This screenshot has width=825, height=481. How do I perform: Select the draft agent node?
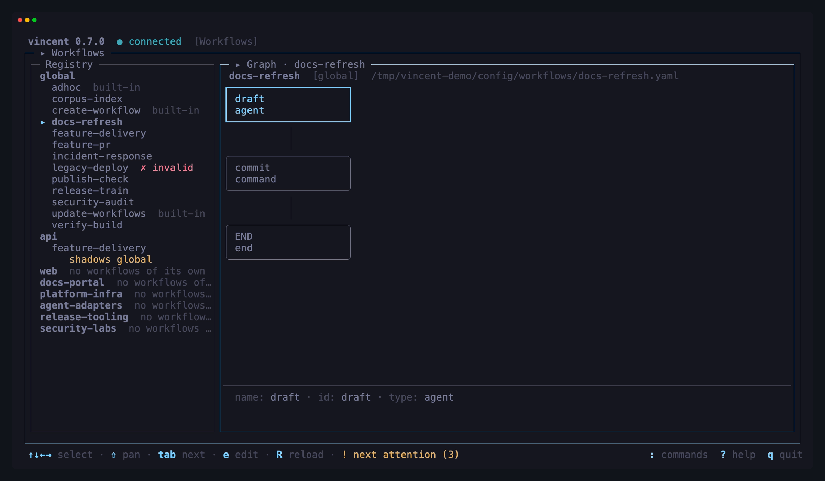(x=288, y=104)
